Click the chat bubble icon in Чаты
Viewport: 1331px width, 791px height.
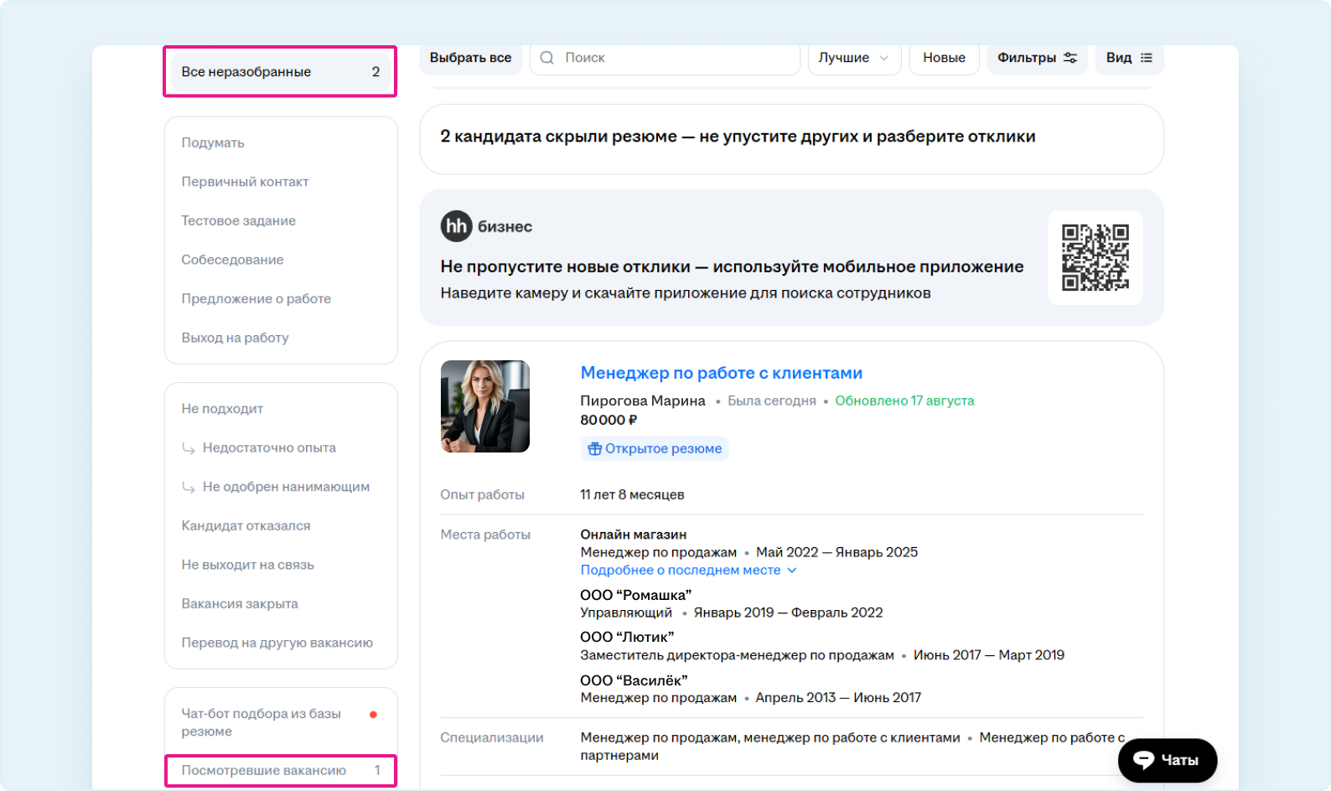tap(1143, 760)
